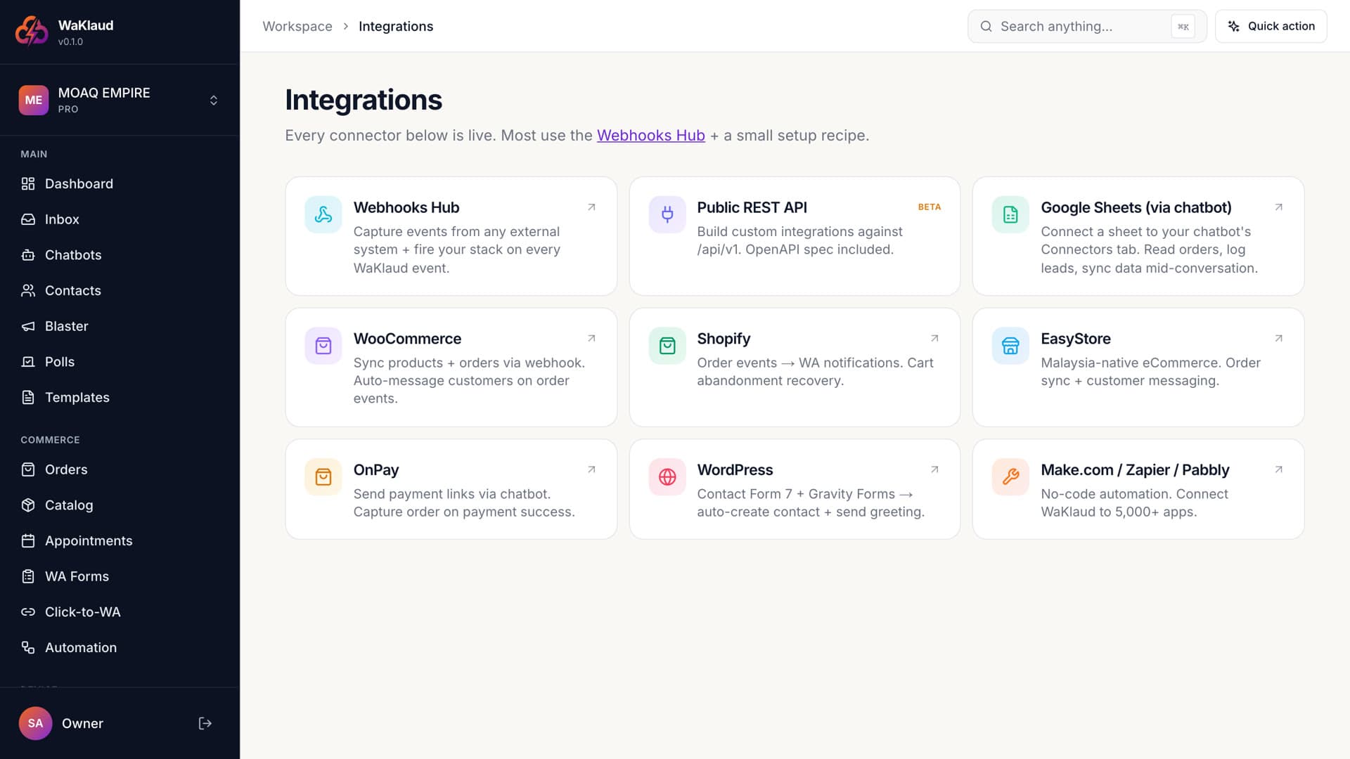This screenshot has width=1350, height=759.
Task: Go to Orders under Commerce
Action: click(x=120, y=469)
